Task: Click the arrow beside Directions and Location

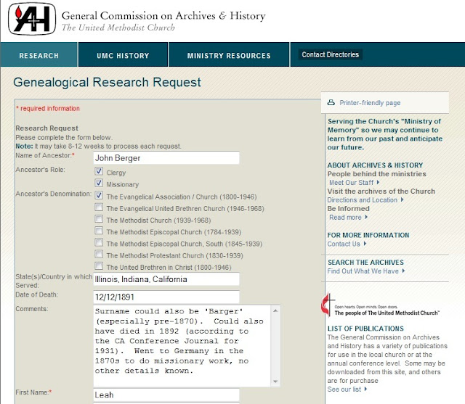Action: coord(402,199)
